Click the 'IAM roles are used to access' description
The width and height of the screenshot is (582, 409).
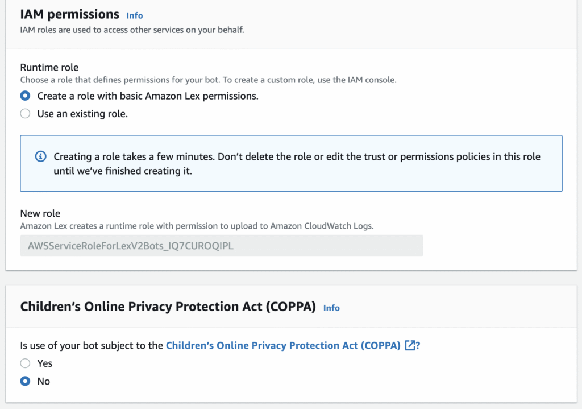pyautogui.click(x=132, y=30)
